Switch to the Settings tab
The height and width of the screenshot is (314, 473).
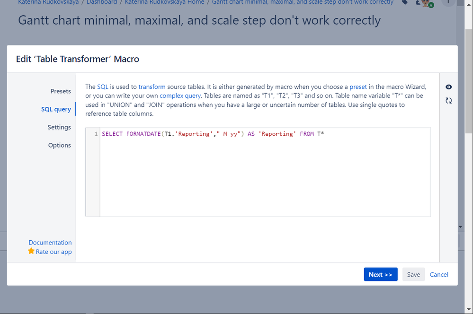pyautogui.click(x=59, y=127)
